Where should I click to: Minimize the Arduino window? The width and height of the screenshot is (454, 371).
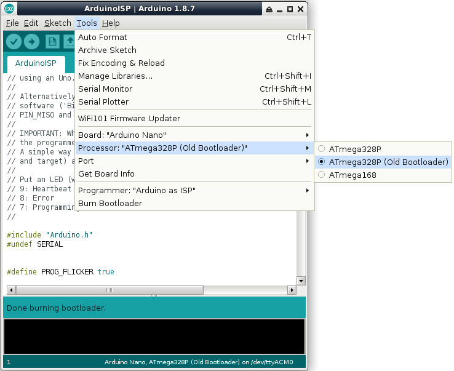click(279, 10)
